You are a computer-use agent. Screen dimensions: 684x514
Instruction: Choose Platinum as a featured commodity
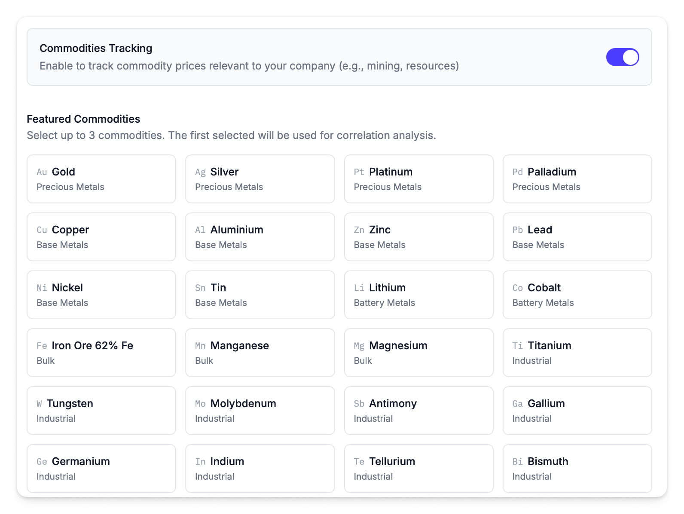[x=418, y=179]
